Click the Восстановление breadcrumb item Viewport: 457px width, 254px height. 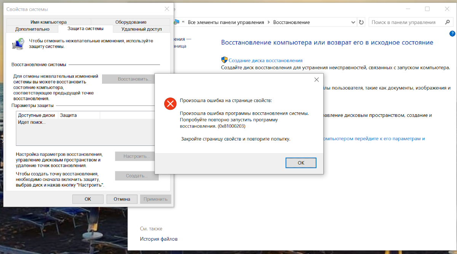292,22
